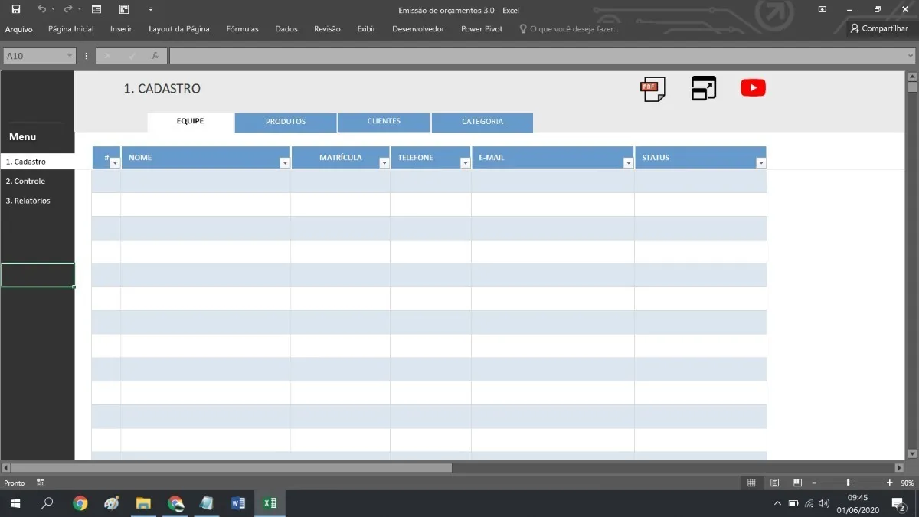
Task: Open the Dados ribbon tab
Action: pyautogui.click(x=286, y=29)
